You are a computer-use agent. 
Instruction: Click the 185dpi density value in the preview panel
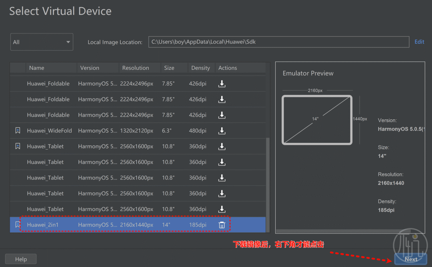pyautogui.click(x=386, y=210)
